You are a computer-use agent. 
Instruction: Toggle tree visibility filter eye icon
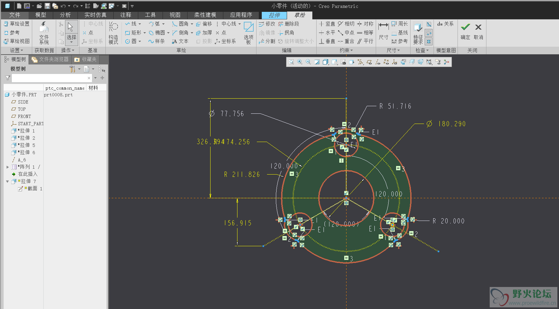(x=102, y=69)
